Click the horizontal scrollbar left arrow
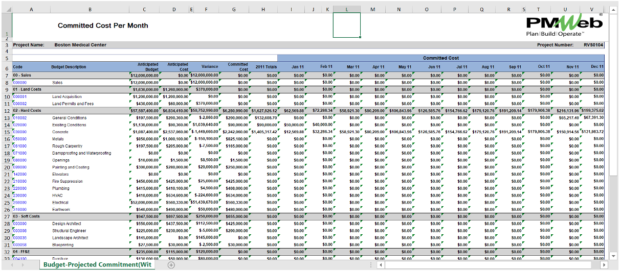The height and width of the screenshot is (271, 620). [380, 265]
